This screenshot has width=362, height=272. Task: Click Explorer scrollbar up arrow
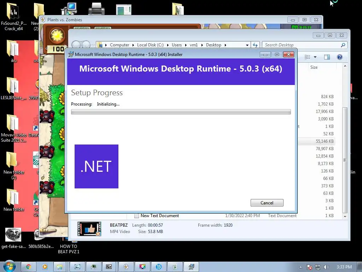point(345,66)
